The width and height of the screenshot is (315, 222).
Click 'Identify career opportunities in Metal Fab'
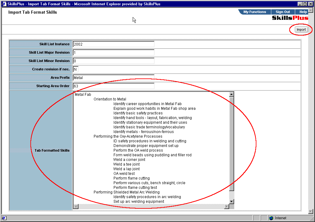tap(148, 104)
